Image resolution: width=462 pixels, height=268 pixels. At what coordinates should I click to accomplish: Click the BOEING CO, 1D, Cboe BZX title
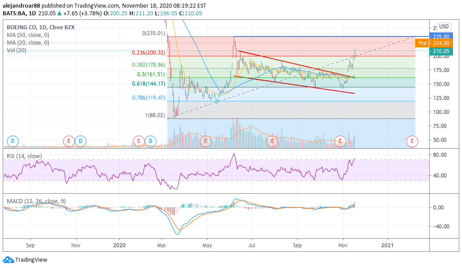pyautogui.click(x=41, y=27)
